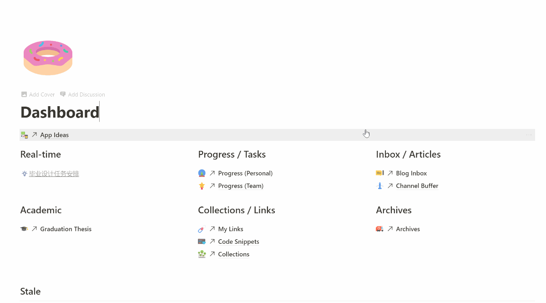Click the Add Cover image icon

pyautogui.click(x=24, y=94)
